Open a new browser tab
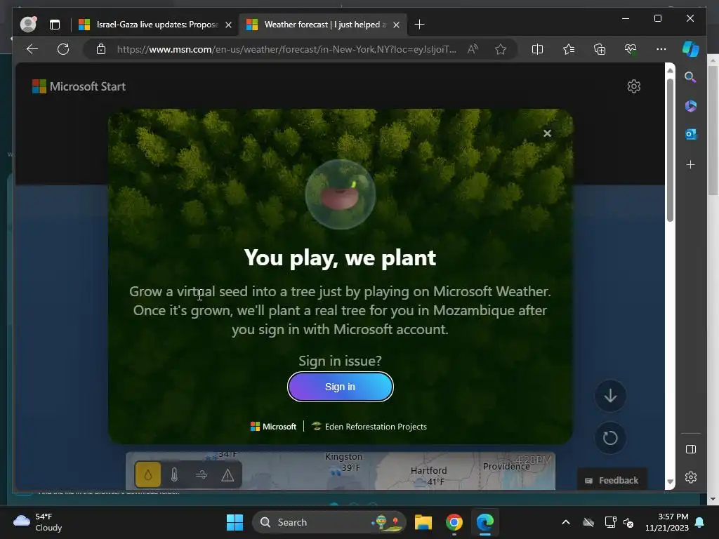 (419, 25)
